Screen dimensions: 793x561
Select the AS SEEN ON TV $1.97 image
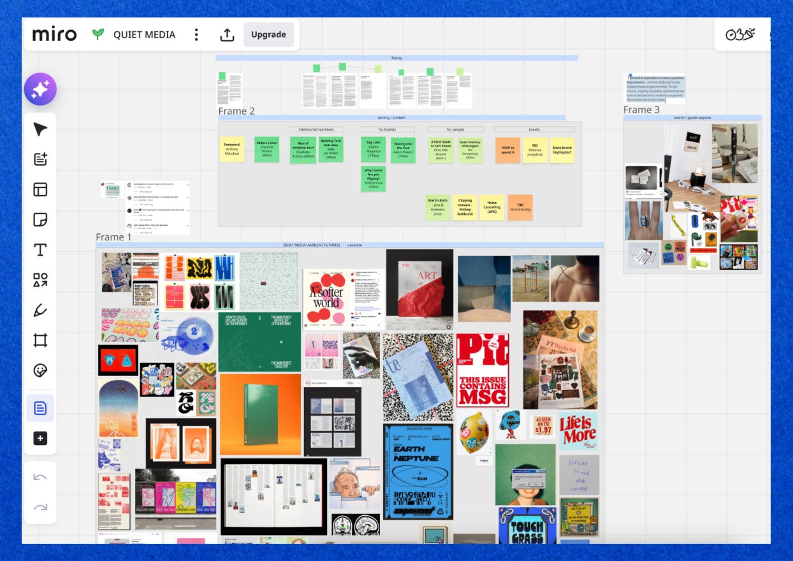[542, 427]
